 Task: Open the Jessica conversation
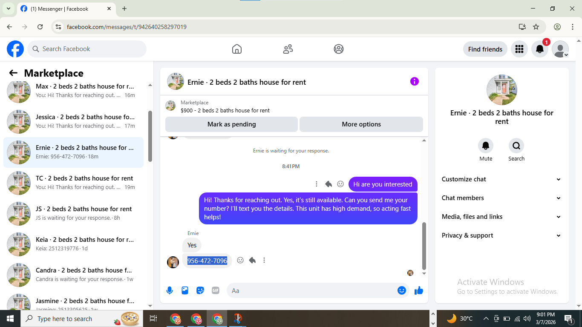coord(73,121)
